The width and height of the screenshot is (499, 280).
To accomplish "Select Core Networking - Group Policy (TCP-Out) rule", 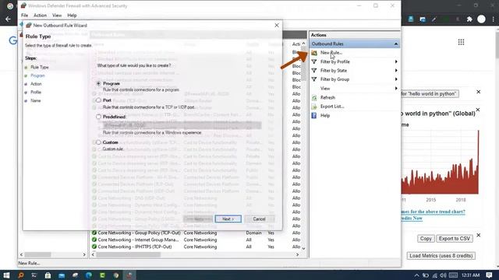I will (139, 233).
